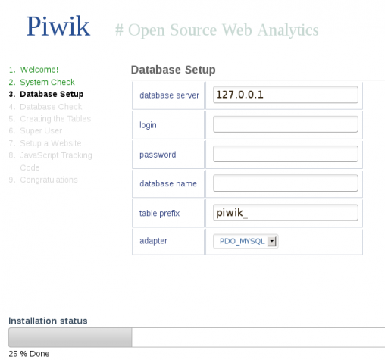Click the Database Setup heading

pyautogui.click(x=173, y=70)
